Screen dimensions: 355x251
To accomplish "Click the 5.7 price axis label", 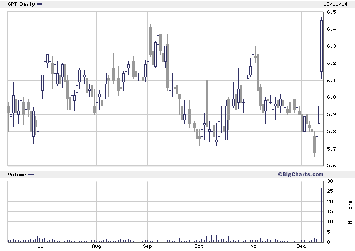I will (x=331, y=149).
